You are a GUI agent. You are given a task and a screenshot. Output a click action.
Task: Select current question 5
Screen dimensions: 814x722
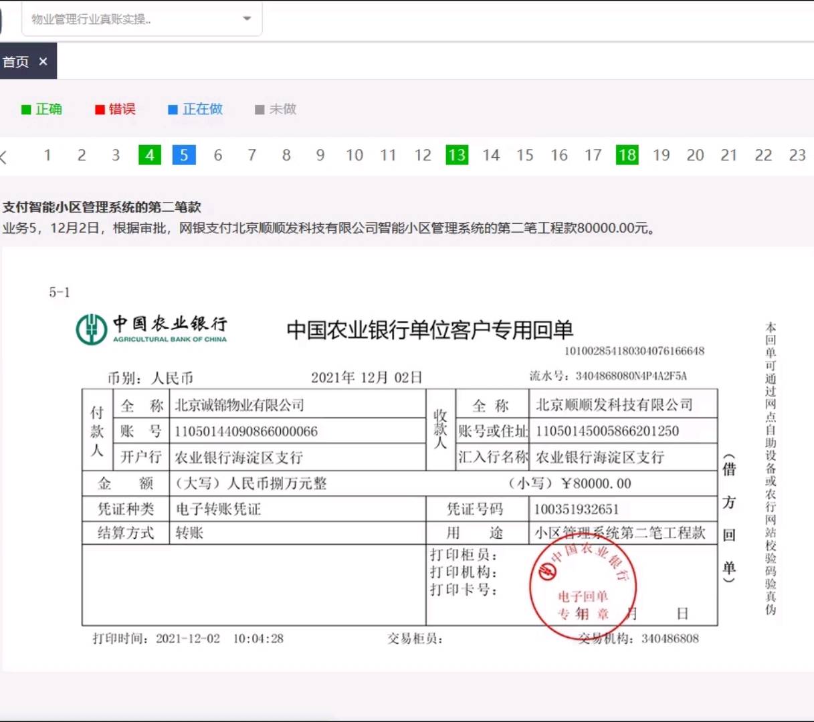(x=184, y=155)
